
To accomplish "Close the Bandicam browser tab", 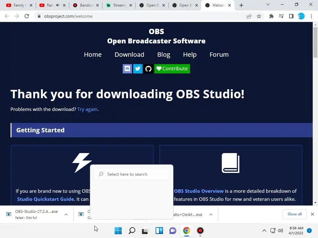I will pos(98,5).
